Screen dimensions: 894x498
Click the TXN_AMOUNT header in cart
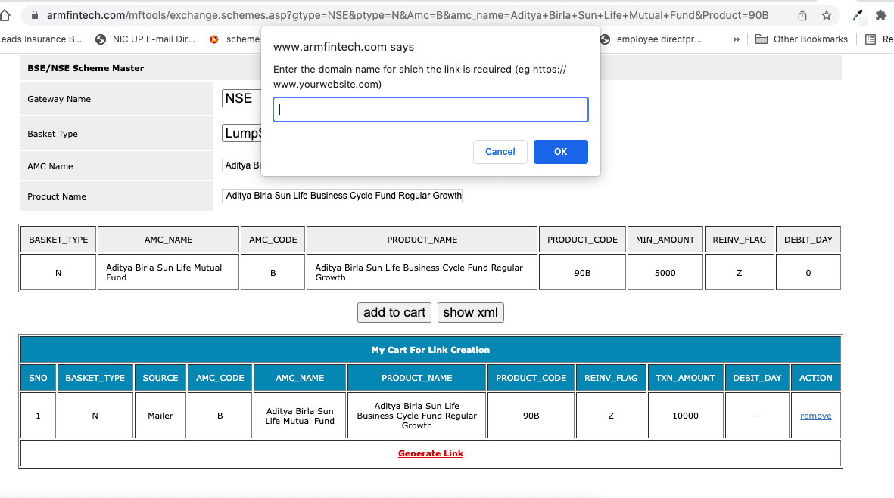[x=685, y=378]
